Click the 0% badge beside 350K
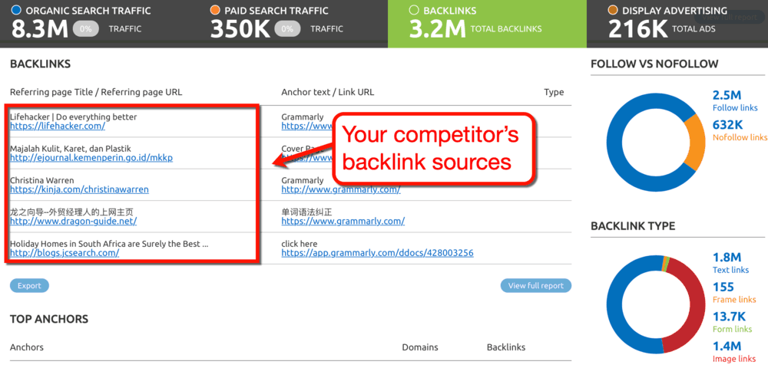 [x=287, y=29]
